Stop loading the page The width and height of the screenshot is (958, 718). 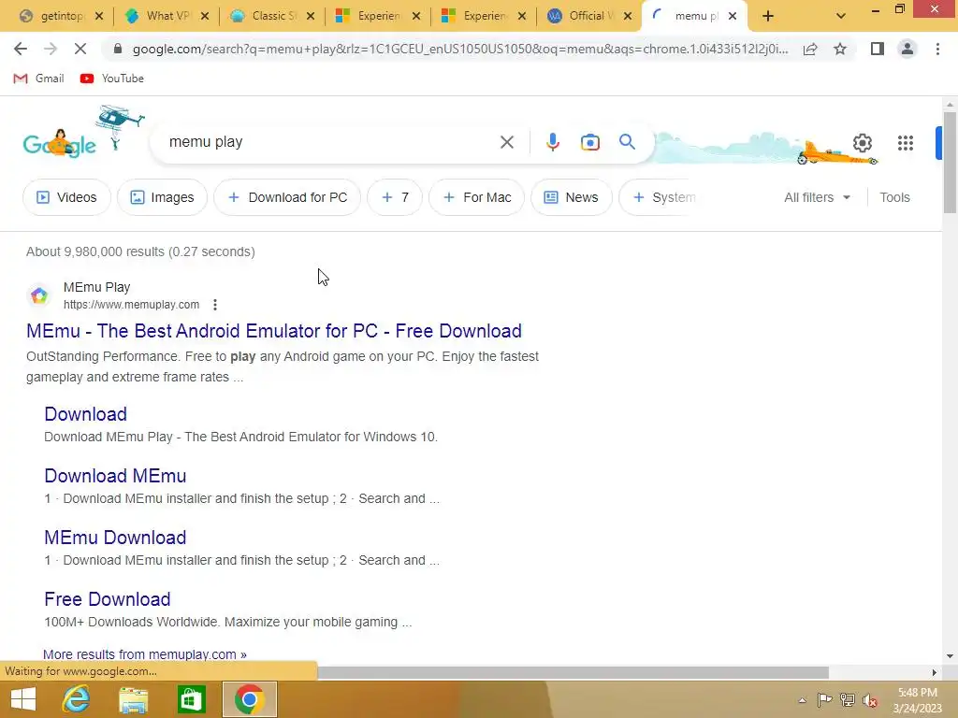[x=80, y=49]
